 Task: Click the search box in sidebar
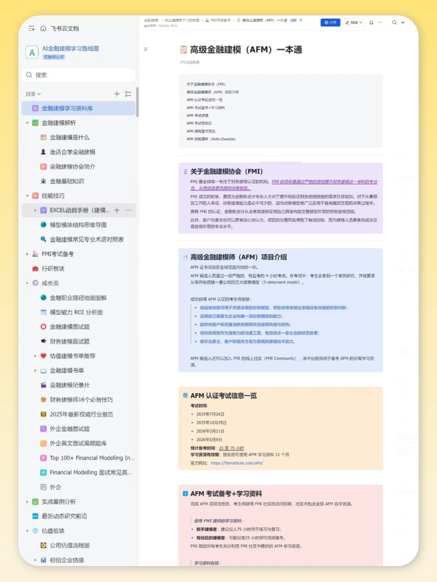pos(78,75)
